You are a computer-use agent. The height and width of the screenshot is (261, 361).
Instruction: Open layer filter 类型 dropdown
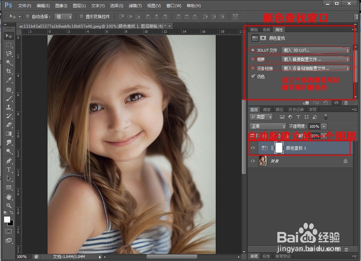point(261,117)
